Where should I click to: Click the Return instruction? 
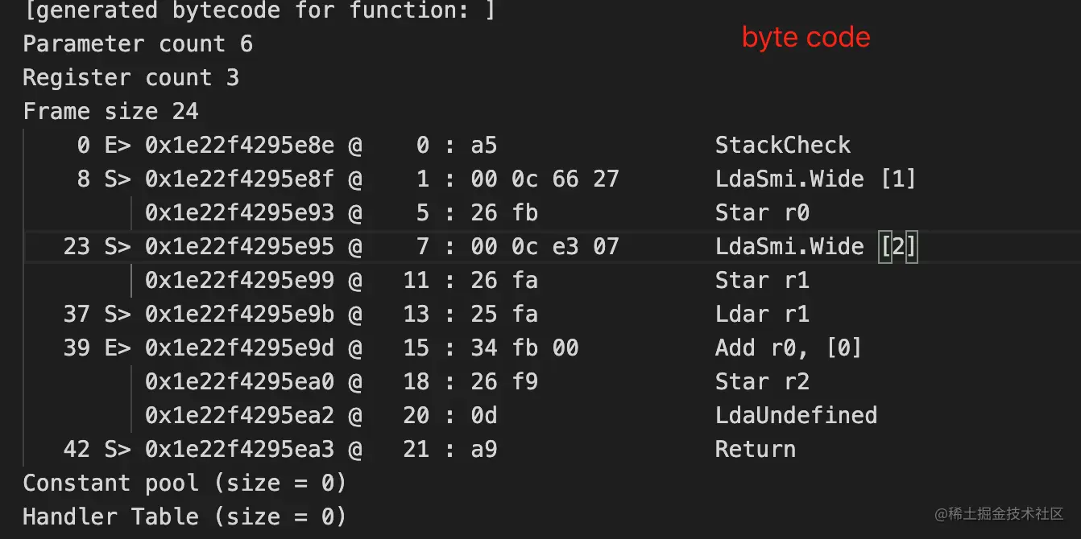[x=755, y=449]
